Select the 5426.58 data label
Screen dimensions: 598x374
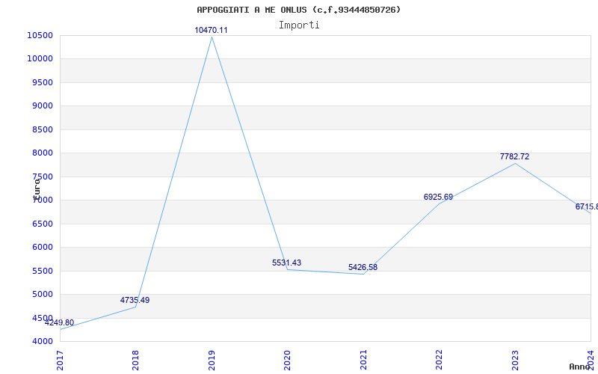point(363,268)
